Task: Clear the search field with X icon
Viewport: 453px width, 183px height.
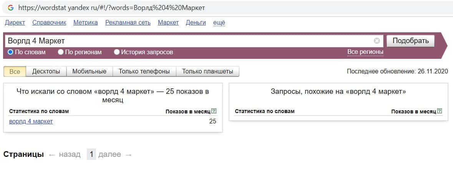Action: [377, 41]
